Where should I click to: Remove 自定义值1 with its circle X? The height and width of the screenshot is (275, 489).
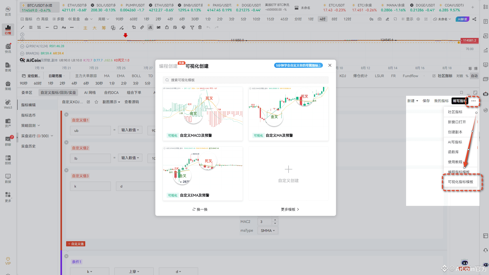point(66,115)
